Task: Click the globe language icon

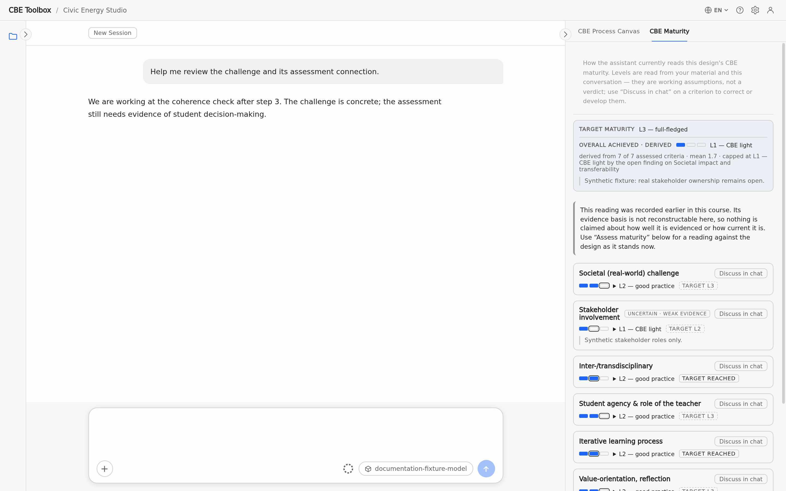Action: [x=708, y=10]
